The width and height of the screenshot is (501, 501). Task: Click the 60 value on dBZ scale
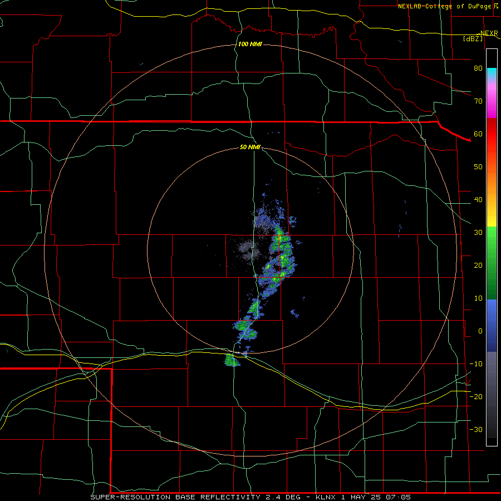coord(478,134)
